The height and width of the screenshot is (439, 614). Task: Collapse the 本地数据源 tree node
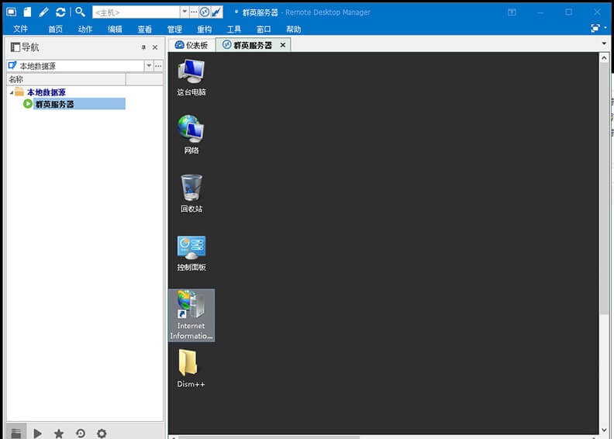click(x=12, y=93)
